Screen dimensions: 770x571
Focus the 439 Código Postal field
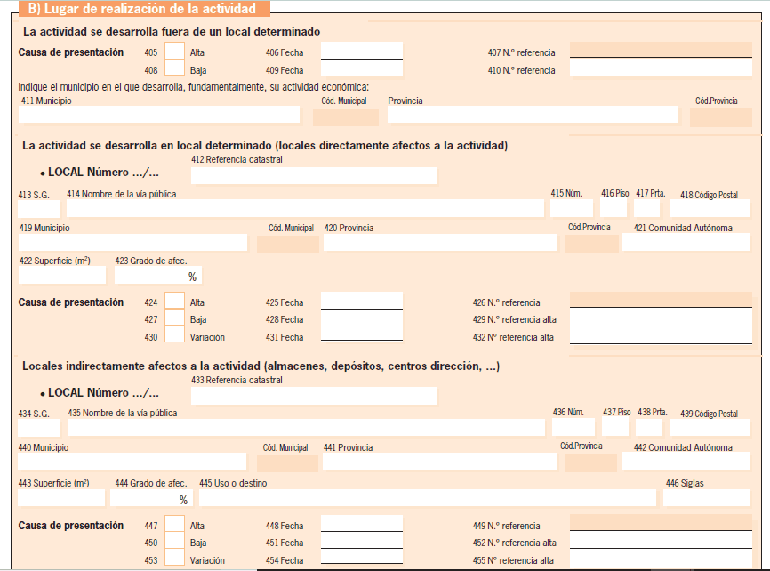click(710, 428)
